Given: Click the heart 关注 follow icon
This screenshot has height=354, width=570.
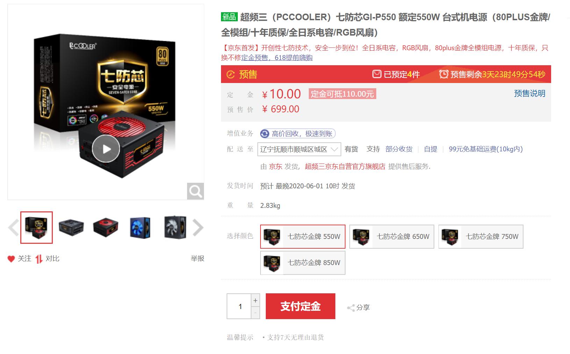Looking at the screenshot, I should (x=11, y=259).
